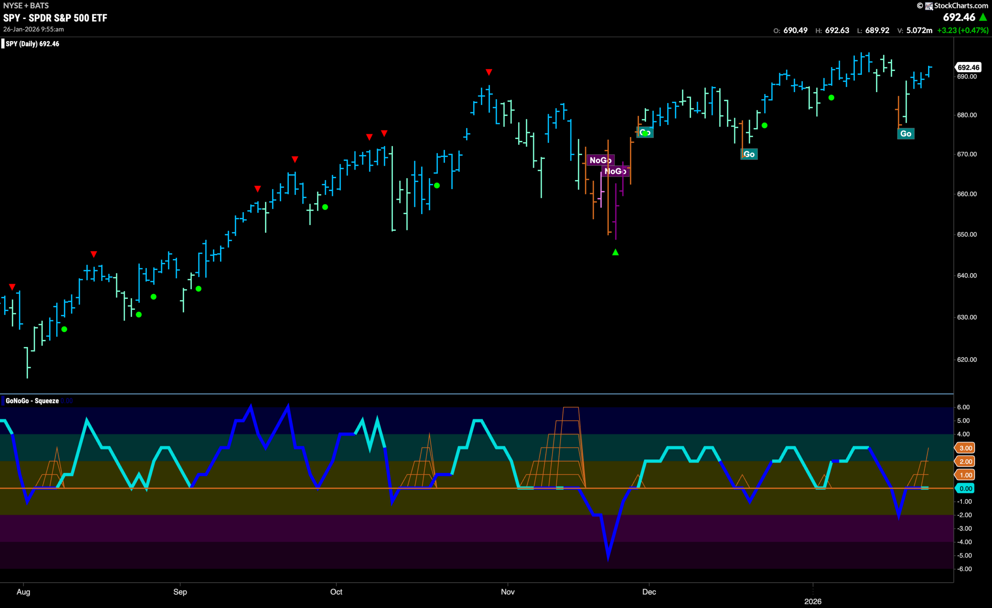The height and width of the screenshot is (608, 992).
Task: Click the L: 689.92 low value
Action: point(873,31)
